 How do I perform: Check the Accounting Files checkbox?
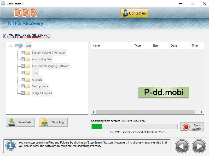click(23, 59)
